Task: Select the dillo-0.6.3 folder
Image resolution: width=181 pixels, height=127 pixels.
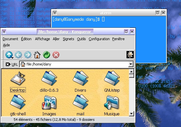Action: click(x=49, y=82)
